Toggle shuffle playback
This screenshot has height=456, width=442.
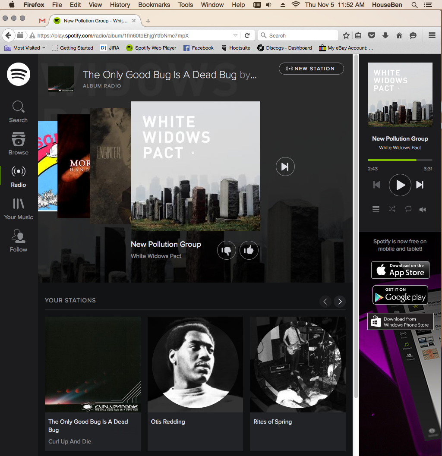point(392,209)
